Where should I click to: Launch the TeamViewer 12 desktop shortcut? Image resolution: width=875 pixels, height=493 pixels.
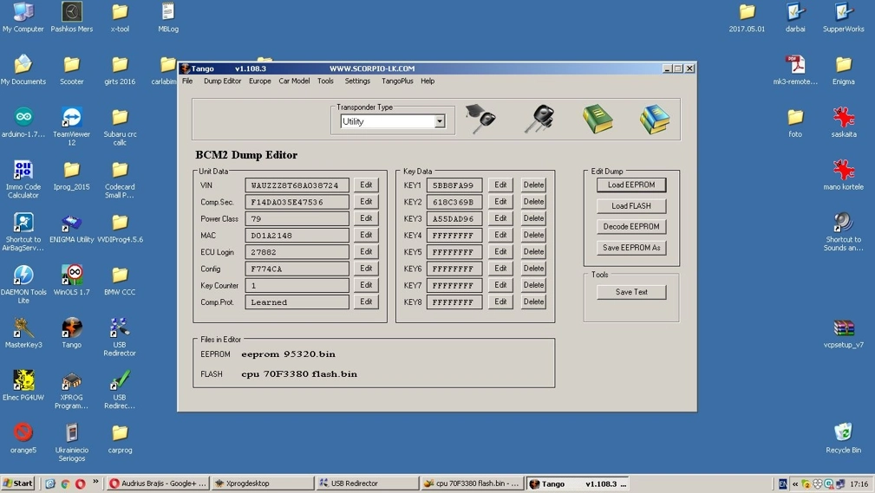click(71, 118)
